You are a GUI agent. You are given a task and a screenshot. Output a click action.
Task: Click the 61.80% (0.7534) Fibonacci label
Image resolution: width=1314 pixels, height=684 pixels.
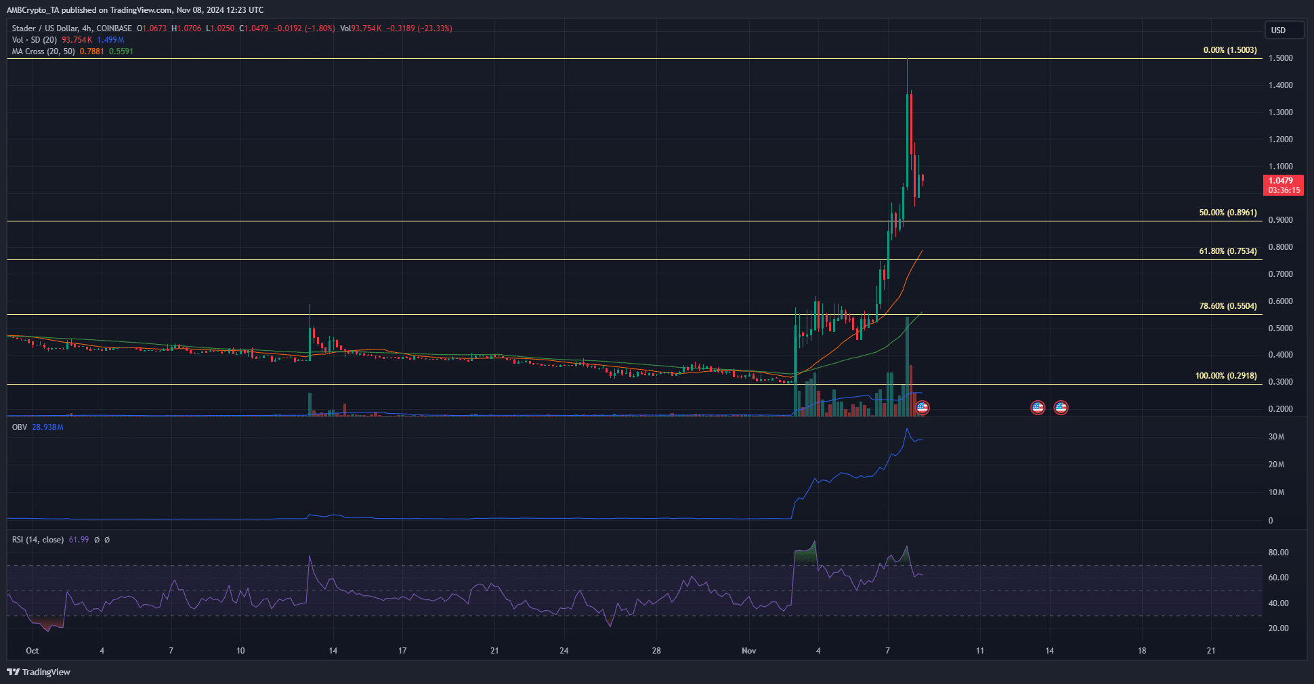click(1228, 251)
